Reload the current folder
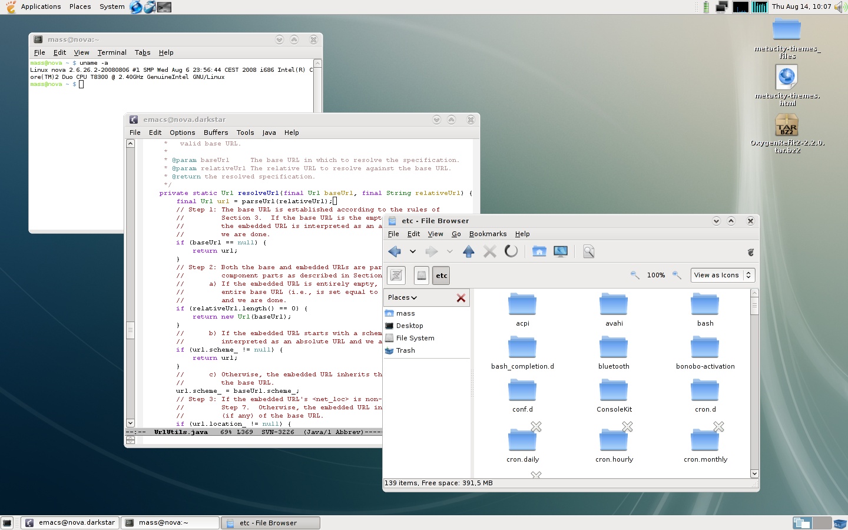This screenshot has width=848, height=530. pyautogui.click(x=511, y=251)
